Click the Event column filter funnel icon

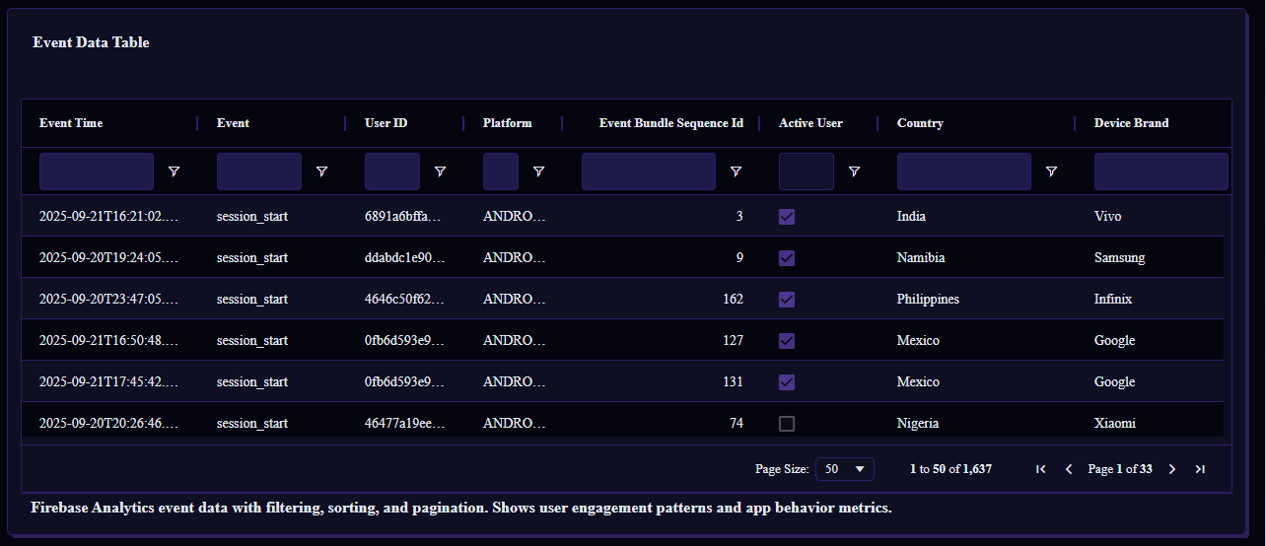[321, 171]
